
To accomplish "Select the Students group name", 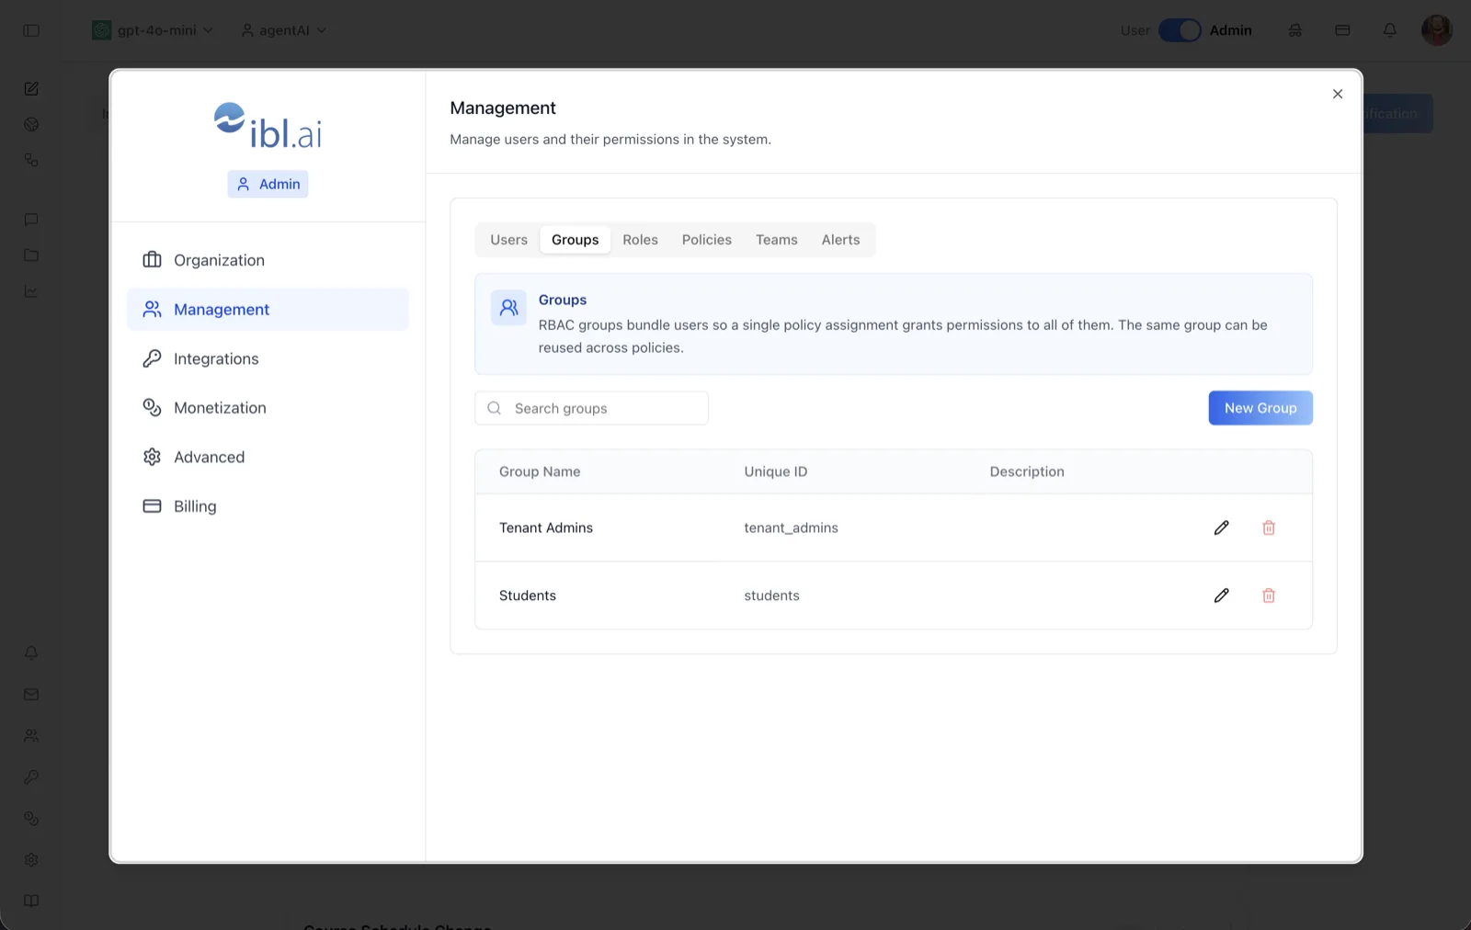I will 528,595.
